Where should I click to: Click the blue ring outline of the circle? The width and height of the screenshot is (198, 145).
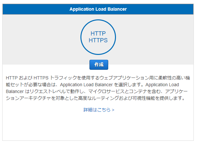point(81,37)
